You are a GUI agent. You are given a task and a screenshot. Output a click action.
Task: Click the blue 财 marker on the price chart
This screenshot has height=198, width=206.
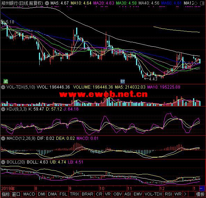[122, 81]
